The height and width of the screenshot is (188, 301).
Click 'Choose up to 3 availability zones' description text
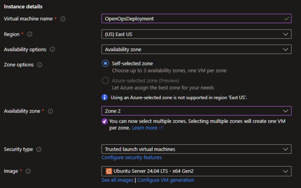pos(169,71)
